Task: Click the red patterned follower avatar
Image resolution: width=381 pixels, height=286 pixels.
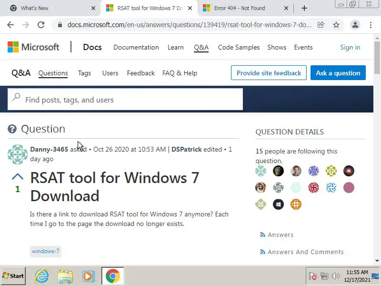Action: (x=313, y=187)
